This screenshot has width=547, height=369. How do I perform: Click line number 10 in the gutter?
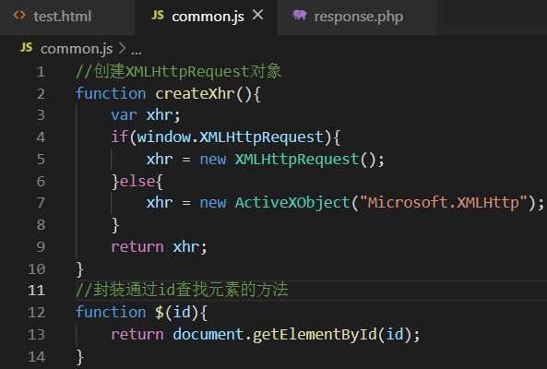36,268
